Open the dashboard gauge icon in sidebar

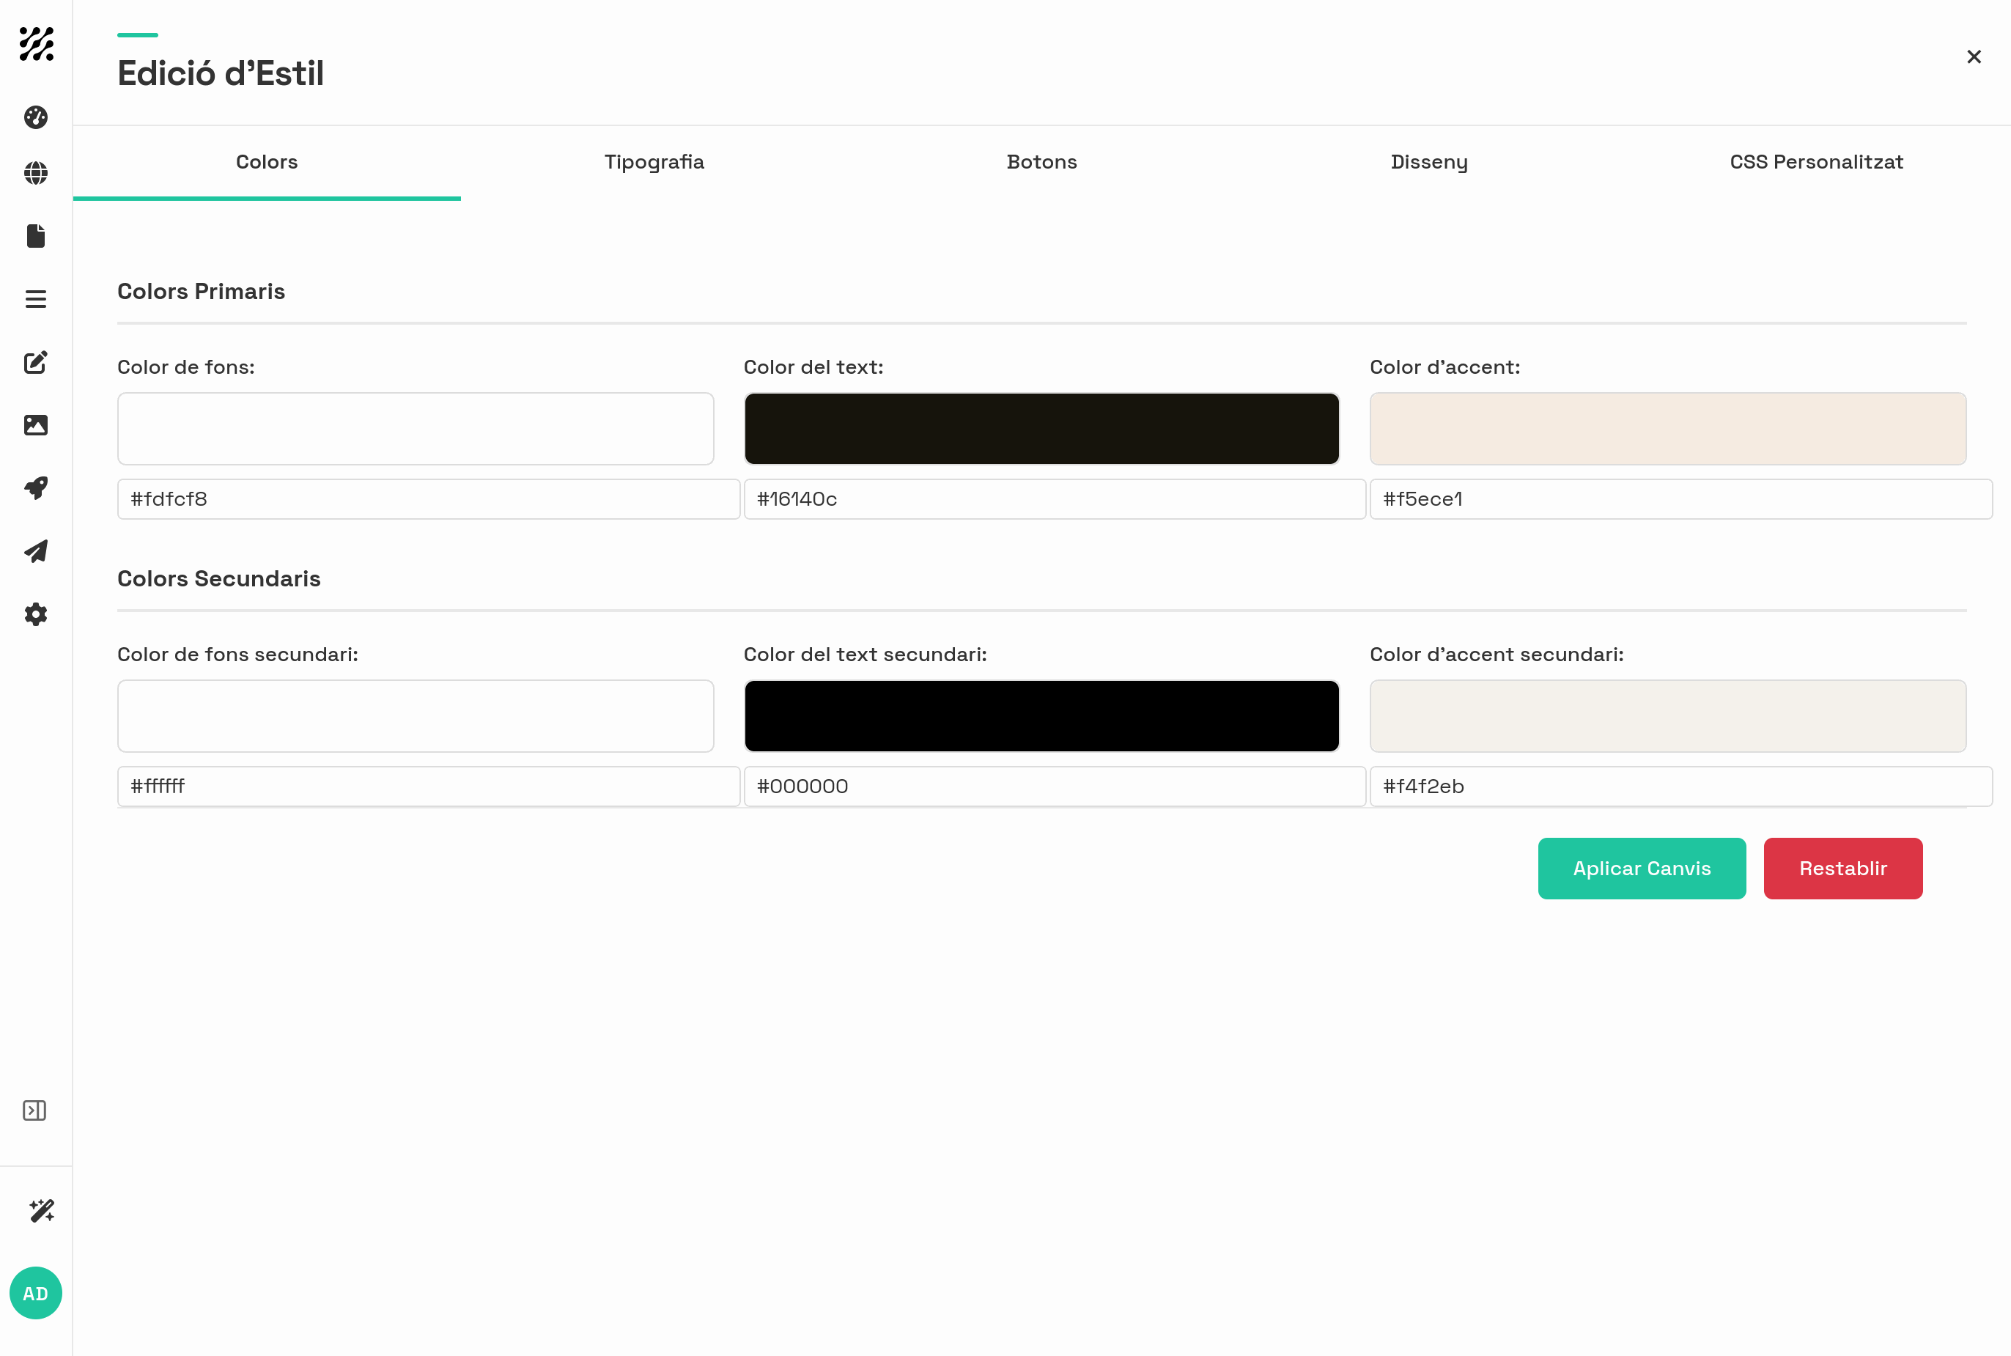coord(35,117)
